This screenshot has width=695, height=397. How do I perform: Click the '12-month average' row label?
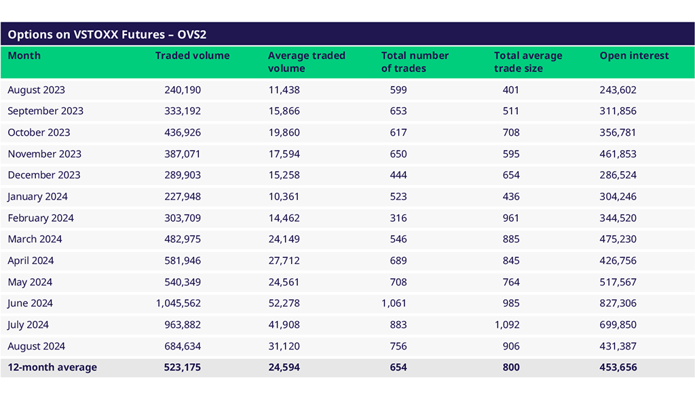pyautogui.click(x=52, y=367)
